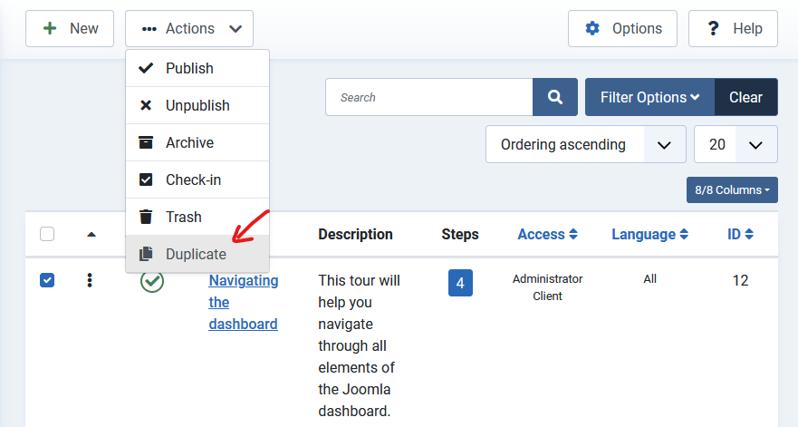Choose Duplicate from the Actions menu

pos(196,254)
